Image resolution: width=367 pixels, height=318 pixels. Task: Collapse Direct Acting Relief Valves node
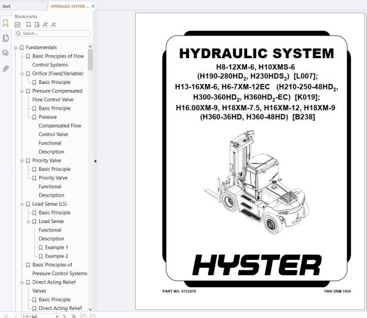pyautogui.click(x=22, y=283)
